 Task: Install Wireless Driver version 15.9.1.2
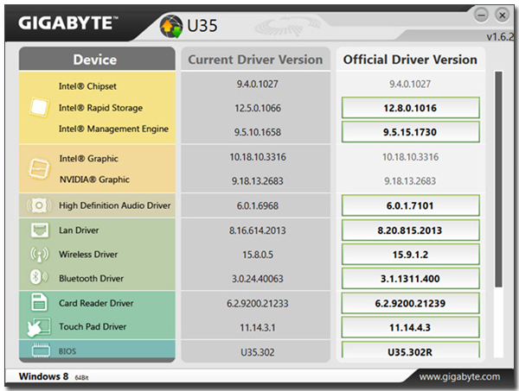410,255
